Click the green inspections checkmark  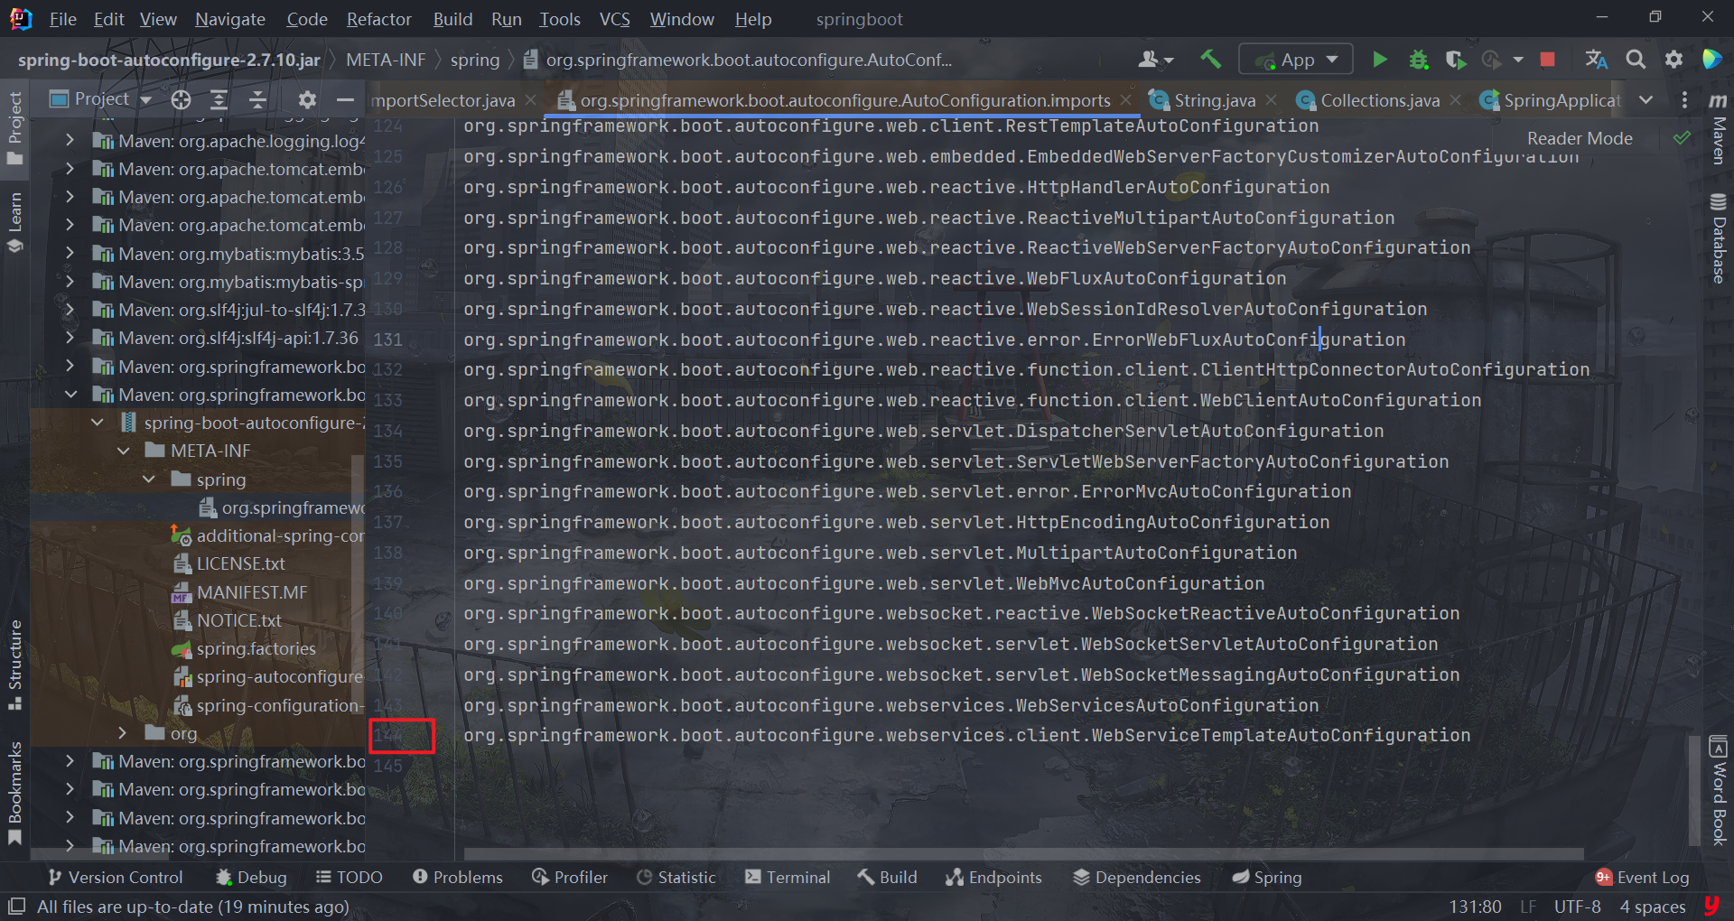coord(1682,138)
